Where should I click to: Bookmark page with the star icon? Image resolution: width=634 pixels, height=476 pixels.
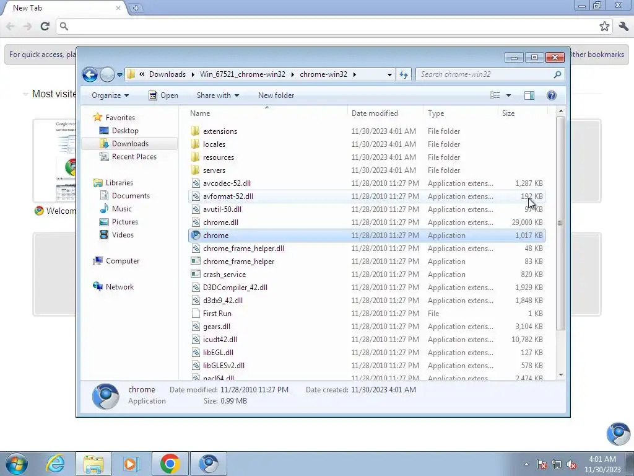pos(604,26)
